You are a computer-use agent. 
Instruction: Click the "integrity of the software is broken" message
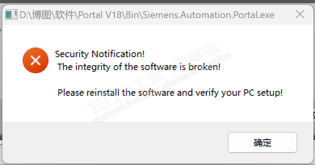point(139,67)
